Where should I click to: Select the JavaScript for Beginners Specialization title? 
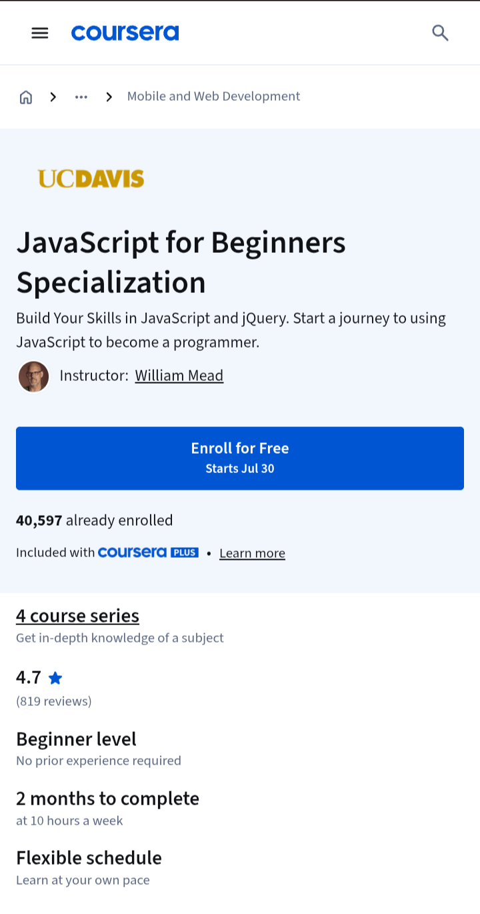point(181,262)
